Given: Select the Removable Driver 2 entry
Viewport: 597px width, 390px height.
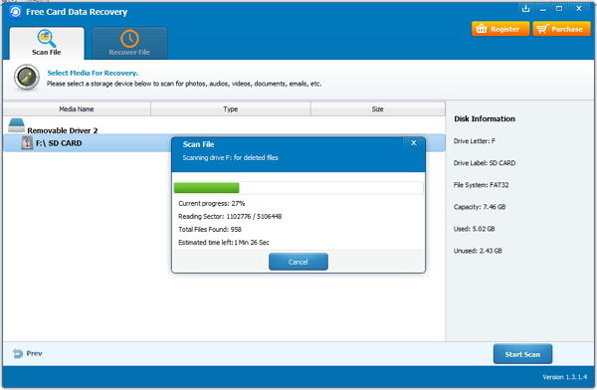Looking at the screenshot, I should [63, 130].
